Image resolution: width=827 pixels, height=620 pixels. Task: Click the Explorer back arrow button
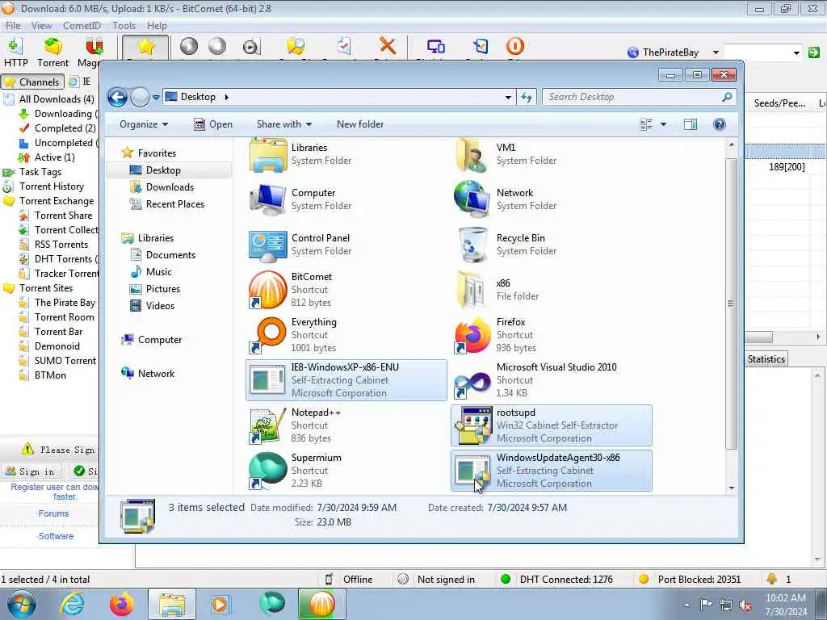(x=118, y=97)
